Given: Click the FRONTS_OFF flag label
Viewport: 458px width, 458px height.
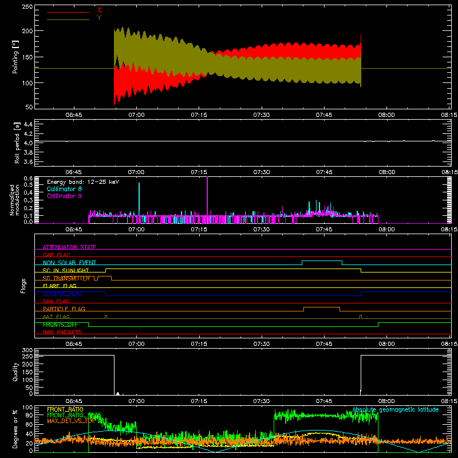Looking at the screenshot, I should (x=60, y=325).
